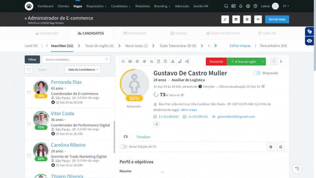Check the select-all candidates checkbox
316x178 pixels.
click(29, 69)
